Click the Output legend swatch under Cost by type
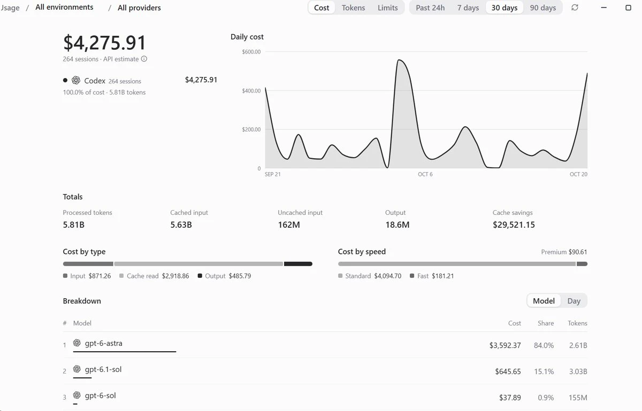The height and width of the screenshot is (411, 642). [200, 276]
